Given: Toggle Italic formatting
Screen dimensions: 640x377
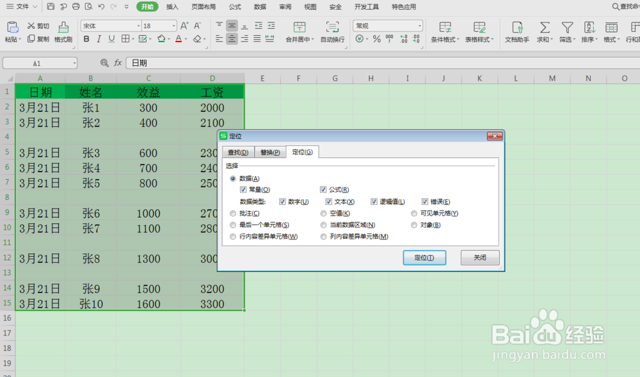Looking at the screenshot, I should click(99, 39).
